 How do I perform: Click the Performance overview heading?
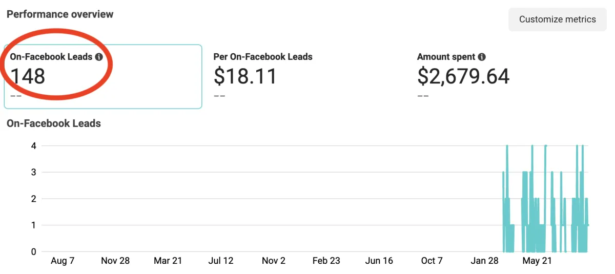(60, 14)
